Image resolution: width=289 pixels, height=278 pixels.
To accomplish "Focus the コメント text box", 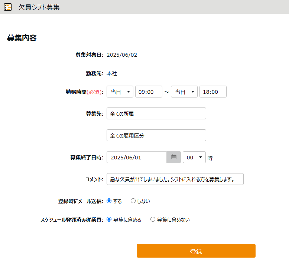I will tap(175, 179).
